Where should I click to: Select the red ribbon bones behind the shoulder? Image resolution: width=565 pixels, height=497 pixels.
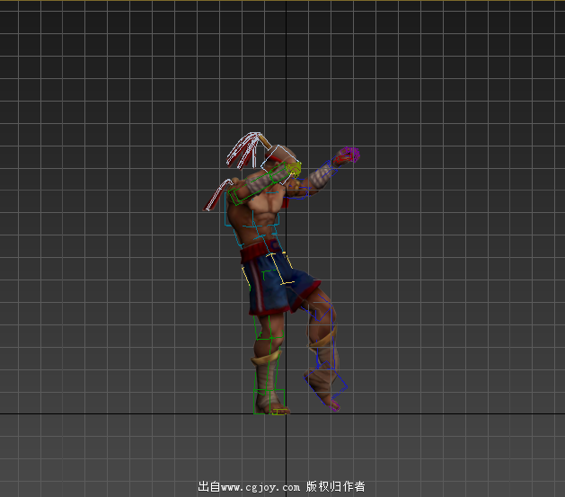click(x=218, y=195)
